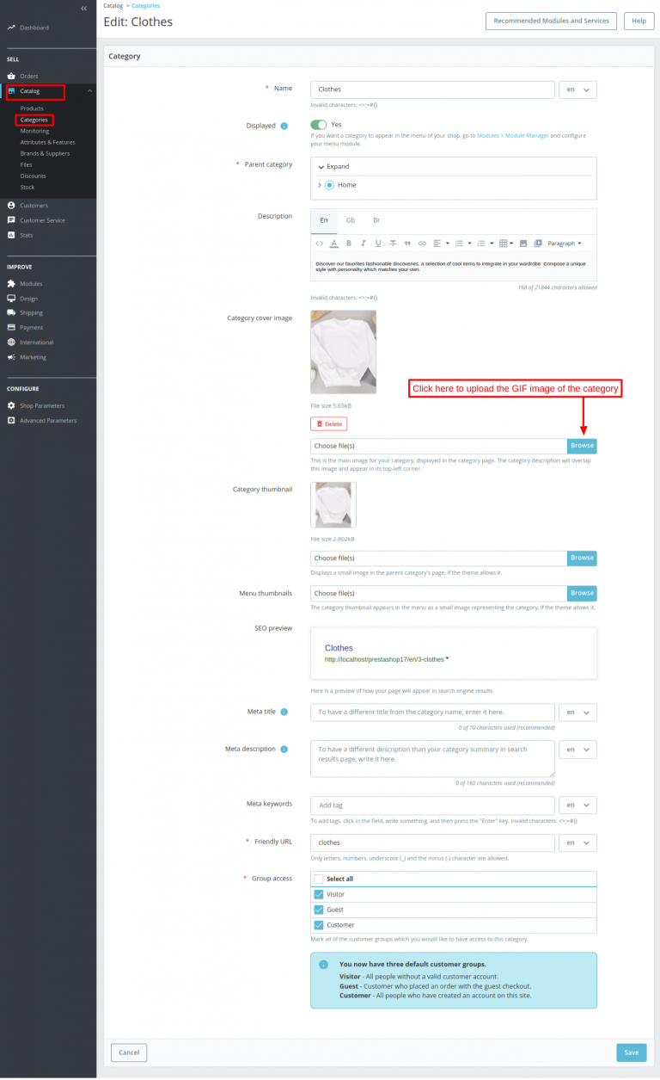Open Products in Catalog submenu
The image size is (660, 1080).
[32, 108]
